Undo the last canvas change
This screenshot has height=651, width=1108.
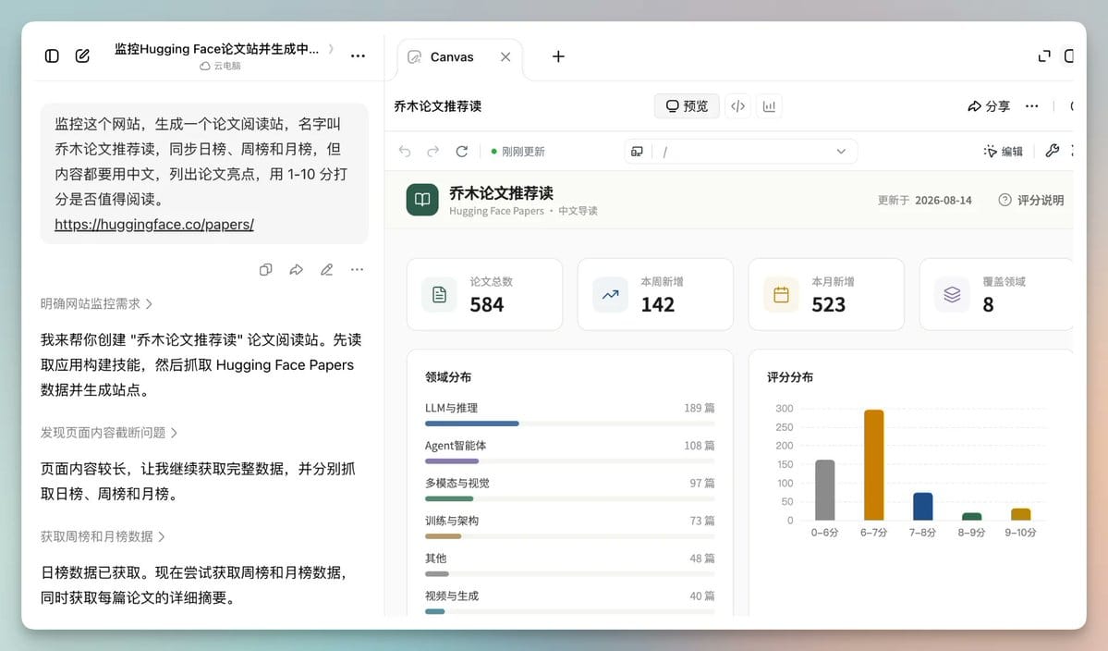coord(405,152)
